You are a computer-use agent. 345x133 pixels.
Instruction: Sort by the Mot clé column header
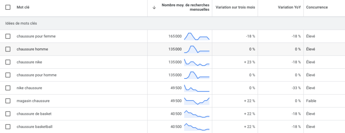(x=23, y=7)
